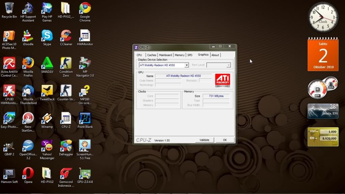This screenshot has width=345, height=194.
Task: Minimize the CPU-Z window
Action: coord(213,47)
